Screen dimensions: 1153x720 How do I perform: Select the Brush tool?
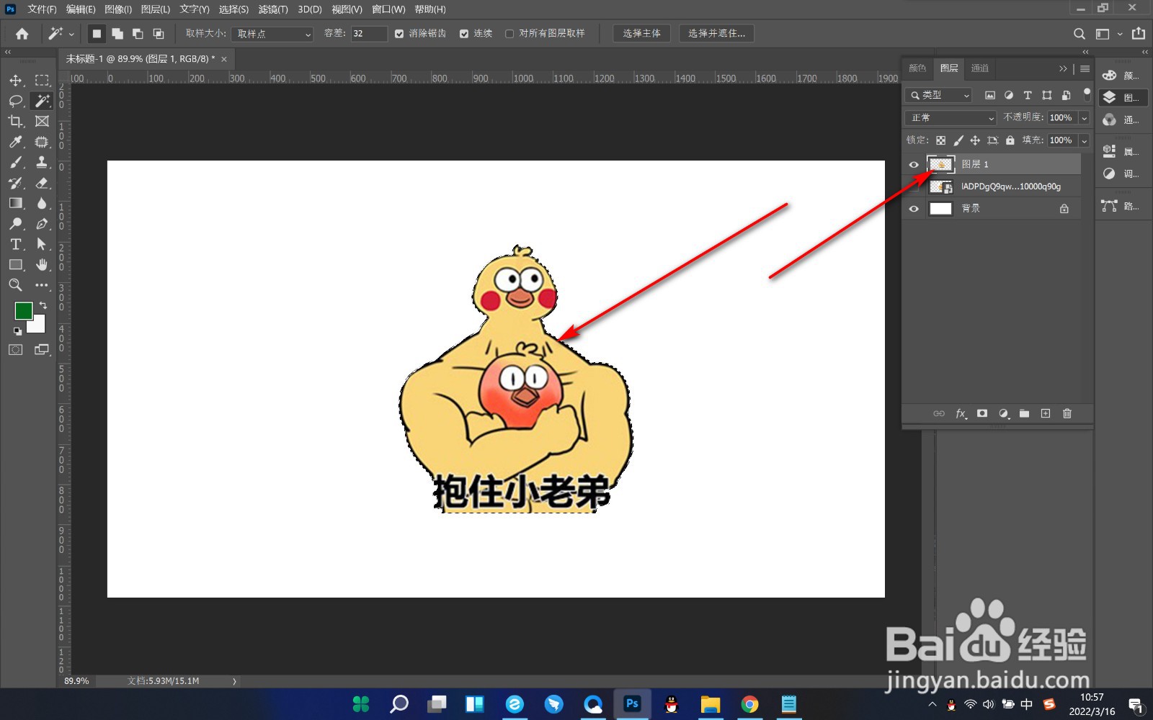pyautogui.click(x=16, y=162)
